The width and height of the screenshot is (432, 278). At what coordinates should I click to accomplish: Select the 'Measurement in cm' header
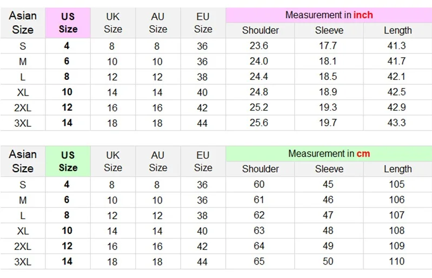click(x=329, y=154)
